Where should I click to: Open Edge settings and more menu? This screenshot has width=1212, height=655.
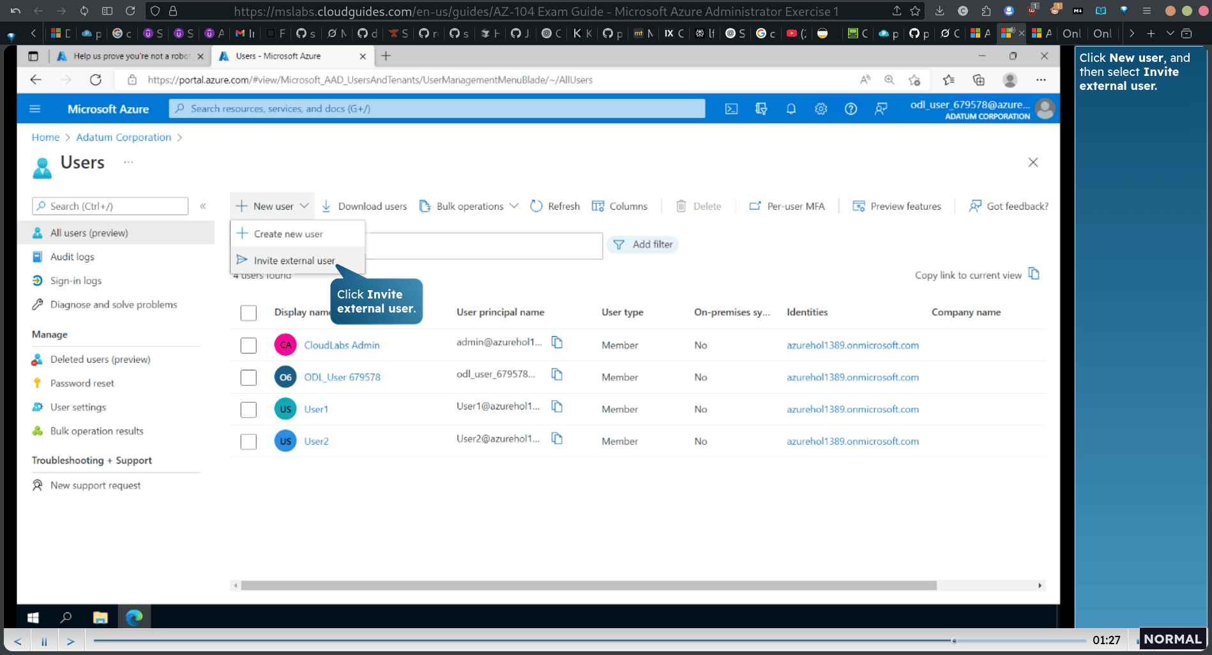(x=1041, y=80)
